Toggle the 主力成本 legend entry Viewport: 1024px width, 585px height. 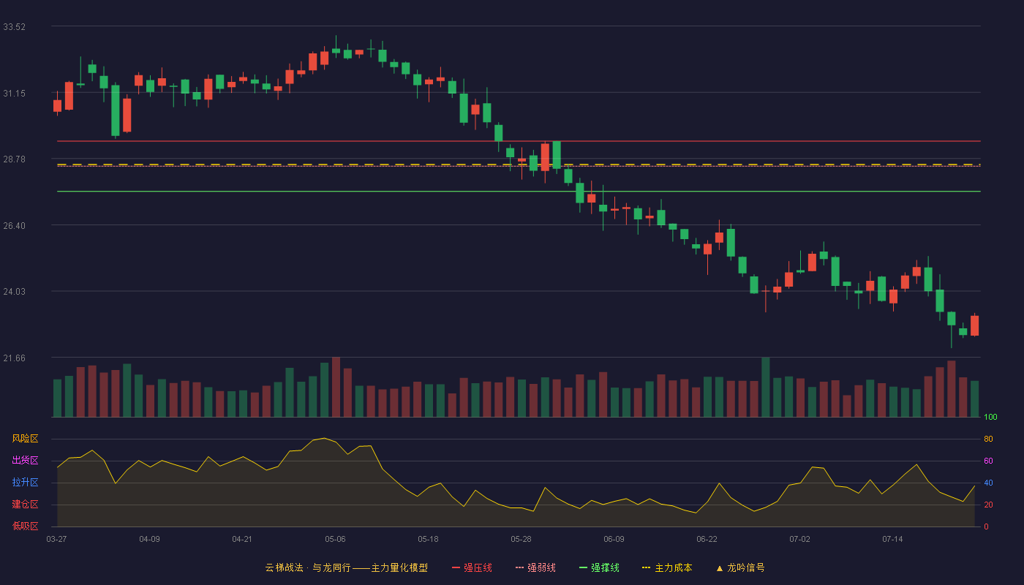667,567
